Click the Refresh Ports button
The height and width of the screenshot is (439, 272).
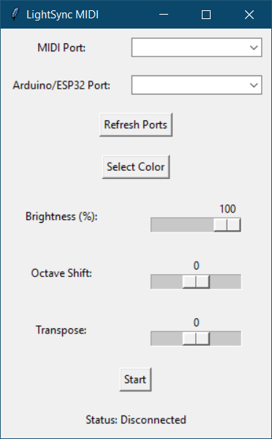136,125
